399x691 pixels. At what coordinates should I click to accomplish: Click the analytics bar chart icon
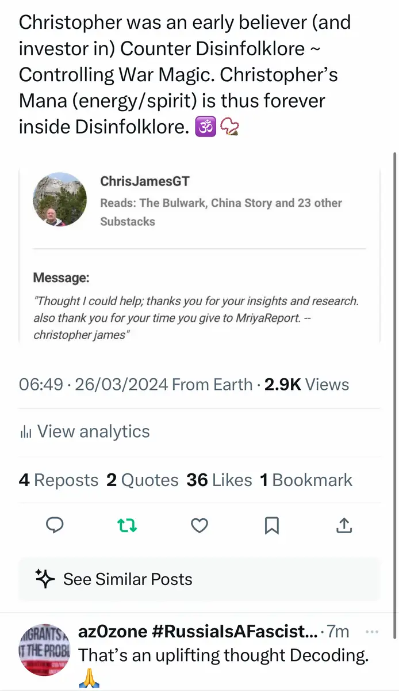[25, 432]
